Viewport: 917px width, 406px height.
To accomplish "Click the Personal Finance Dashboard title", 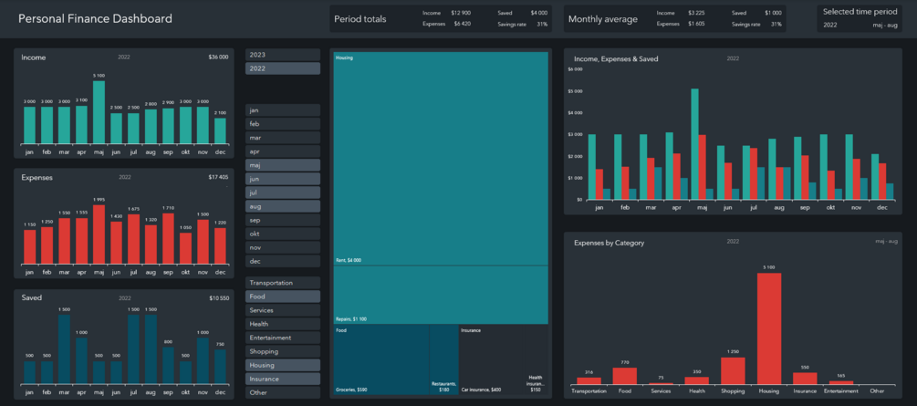I will pyautogui.click(x=95, y=19).
